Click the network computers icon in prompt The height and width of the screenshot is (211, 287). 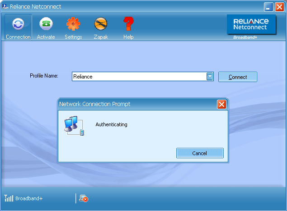pyautogui.click(x=74, y=126)
